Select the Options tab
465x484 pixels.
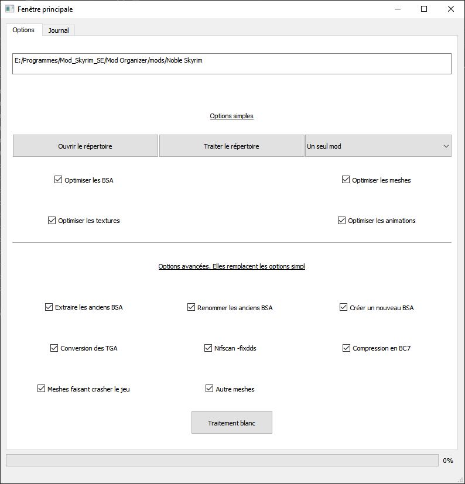coord(23,30)
